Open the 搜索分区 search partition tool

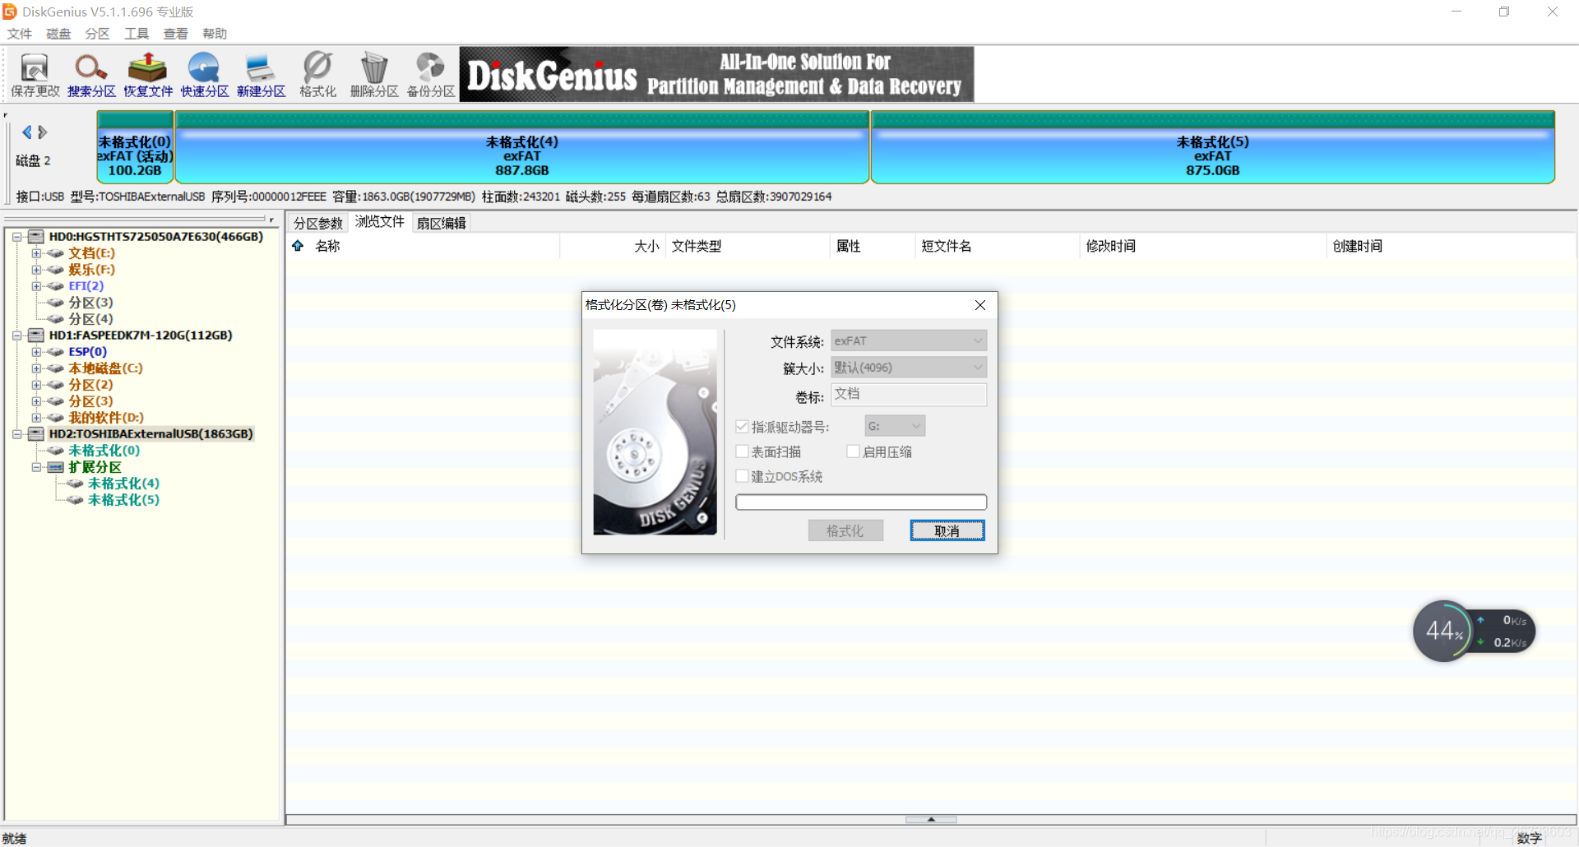91,75
